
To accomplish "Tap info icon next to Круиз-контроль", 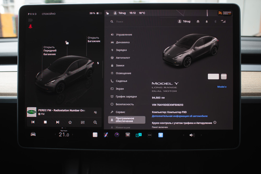I will point(215,123).
